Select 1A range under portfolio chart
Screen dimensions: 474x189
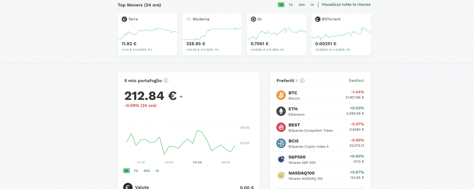[157, 171]
